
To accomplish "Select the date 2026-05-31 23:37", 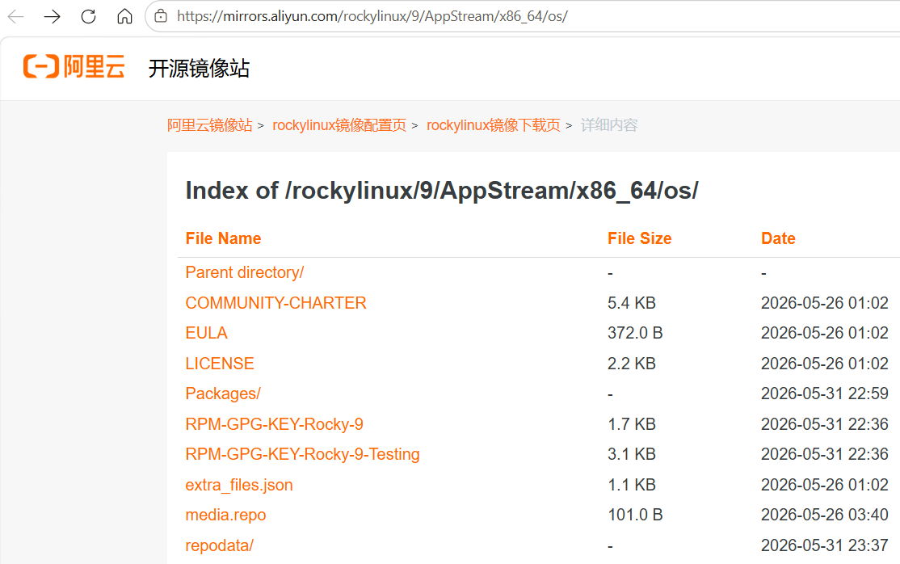I will (824, 545).
